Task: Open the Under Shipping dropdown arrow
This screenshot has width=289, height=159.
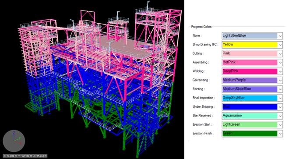Action: pyautogui.click(x=280, y=107)
